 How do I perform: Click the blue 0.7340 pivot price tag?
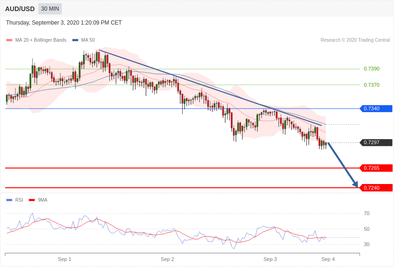pos(376,108)
